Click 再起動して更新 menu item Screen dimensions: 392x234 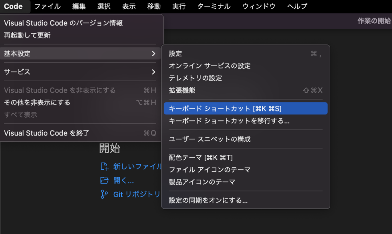coord(27,35)
